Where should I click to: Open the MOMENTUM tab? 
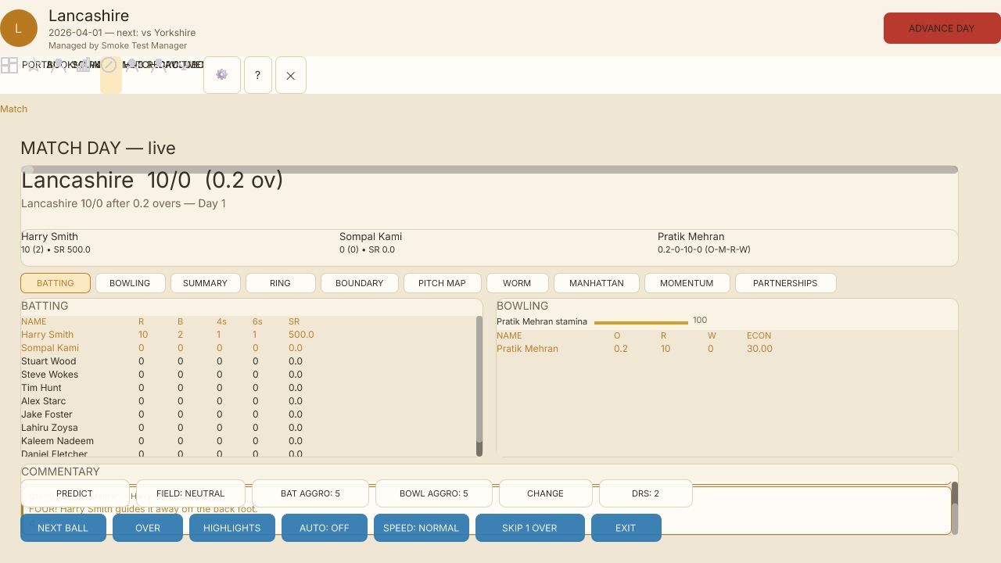tap(687, 283)
